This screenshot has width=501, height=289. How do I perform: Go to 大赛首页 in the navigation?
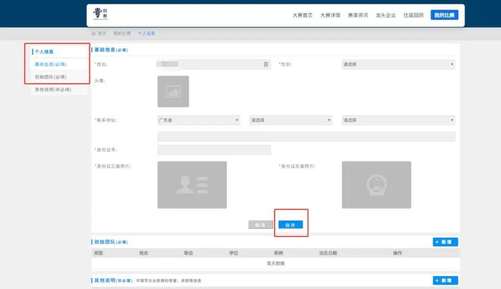302,15
